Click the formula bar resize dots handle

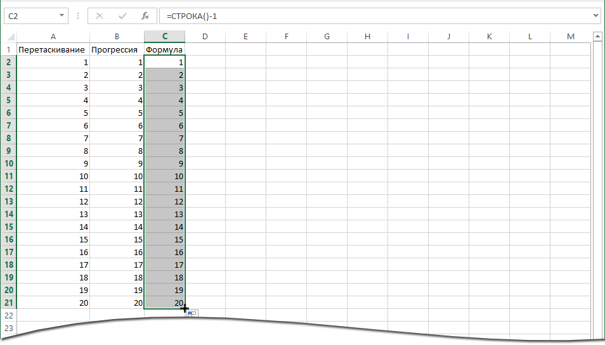coord(78,15)
